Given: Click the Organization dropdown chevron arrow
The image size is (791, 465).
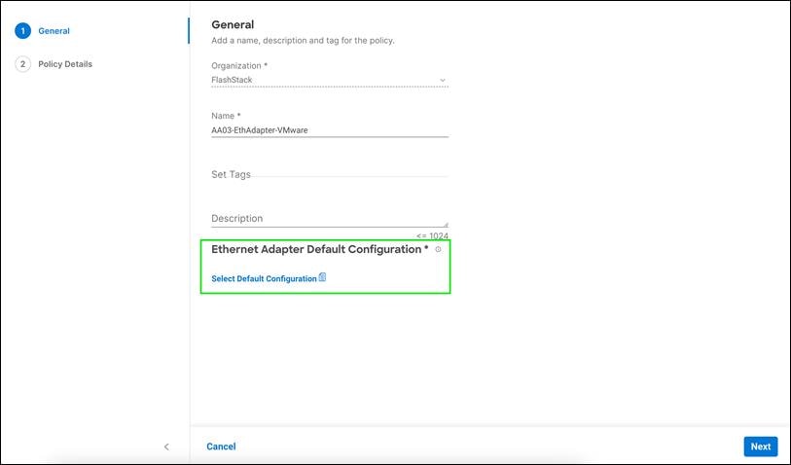Looking at the screenshot, I should click(x=443, y=80).
